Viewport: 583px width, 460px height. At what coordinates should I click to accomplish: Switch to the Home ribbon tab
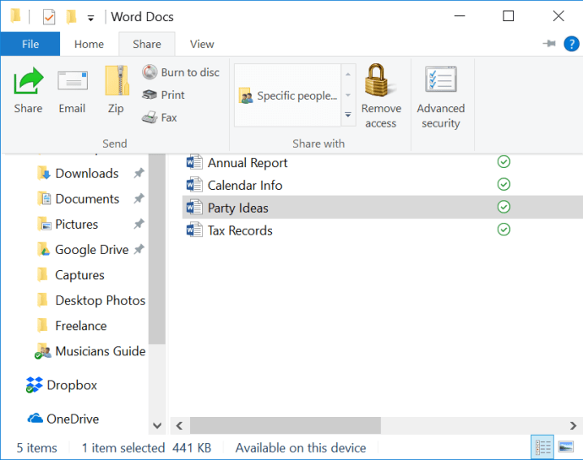[89, 44]
